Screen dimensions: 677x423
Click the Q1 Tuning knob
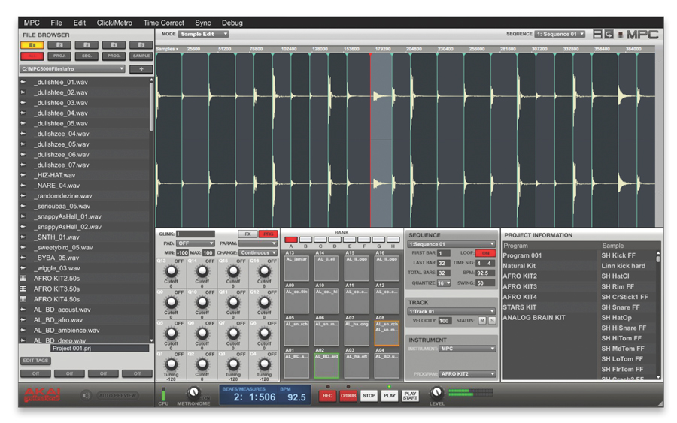(x=172, y=364)
